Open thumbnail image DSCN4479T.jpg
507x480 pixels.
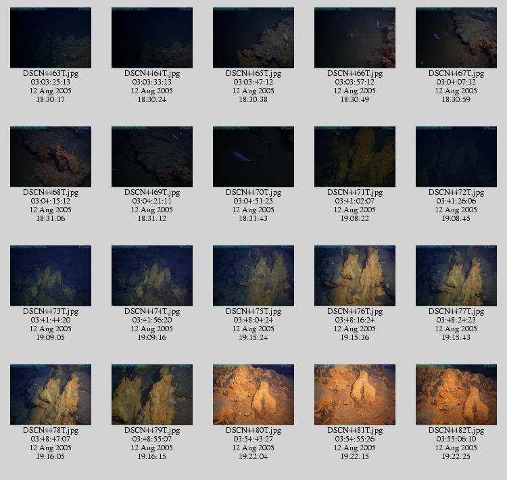152,395
